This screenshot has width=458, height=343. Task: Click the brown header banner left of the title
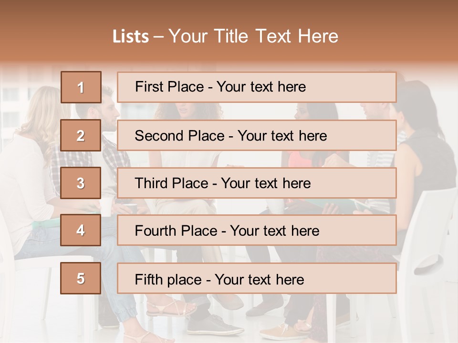(x=52, y=36)
